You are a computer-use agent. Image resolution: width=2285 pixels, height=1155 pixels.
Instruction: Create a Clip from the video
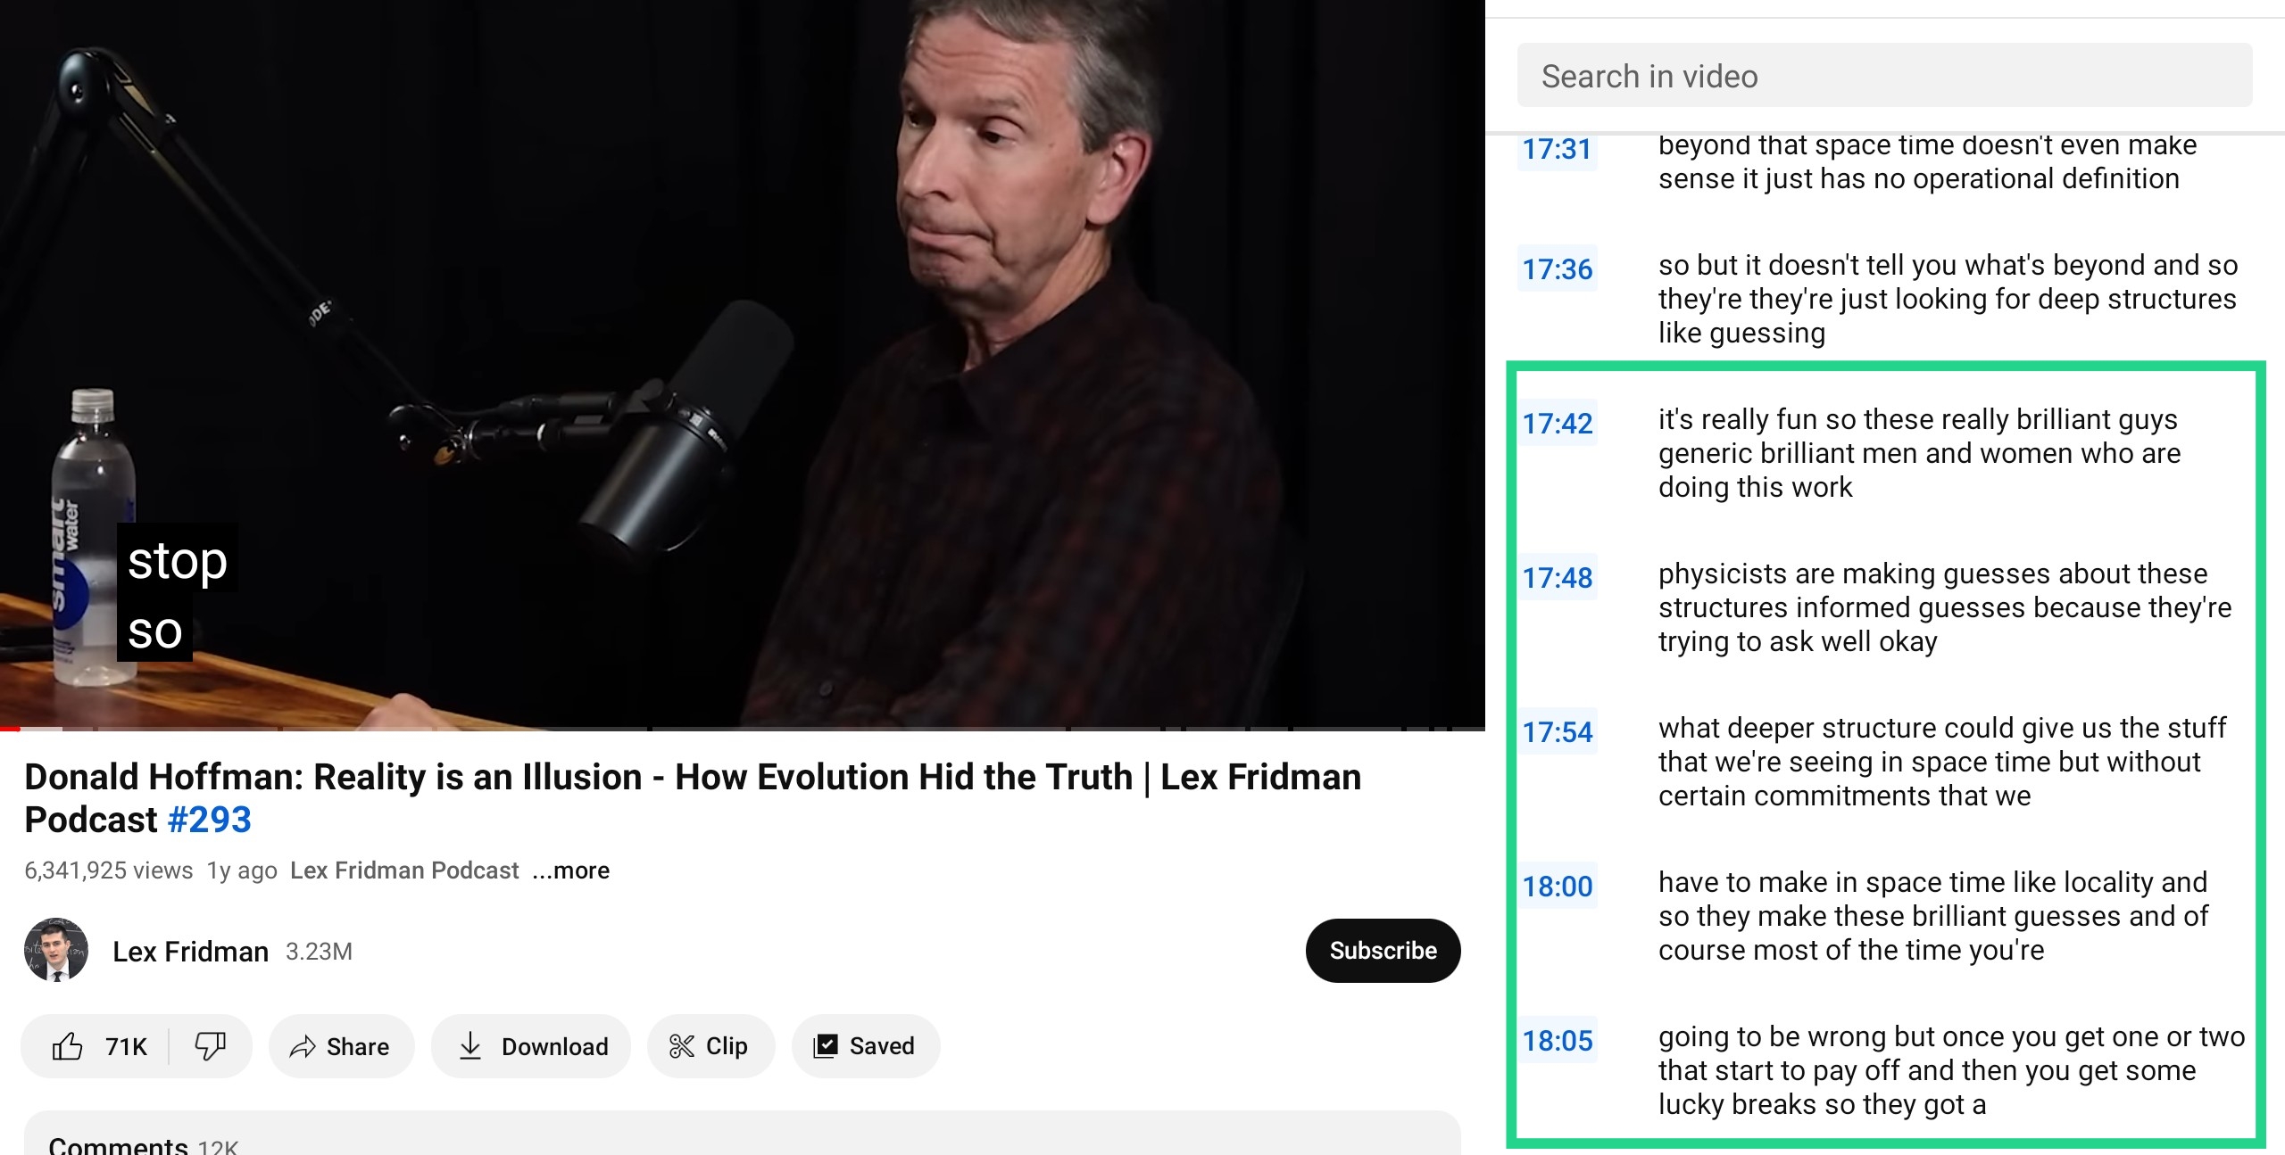point(710,1046)
